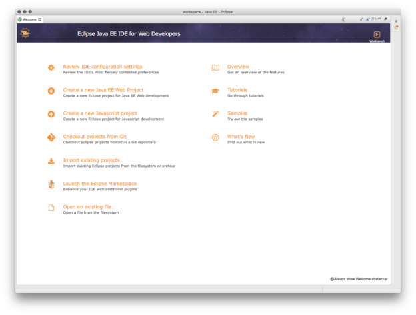Click the gear icon for IDE configuration settings
The image size is (416, 315).
point(51,67)
